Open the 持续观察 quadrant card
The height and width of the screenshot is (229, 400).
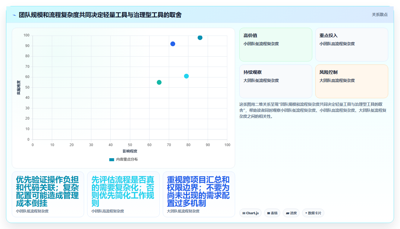click(x=276, y=81)
